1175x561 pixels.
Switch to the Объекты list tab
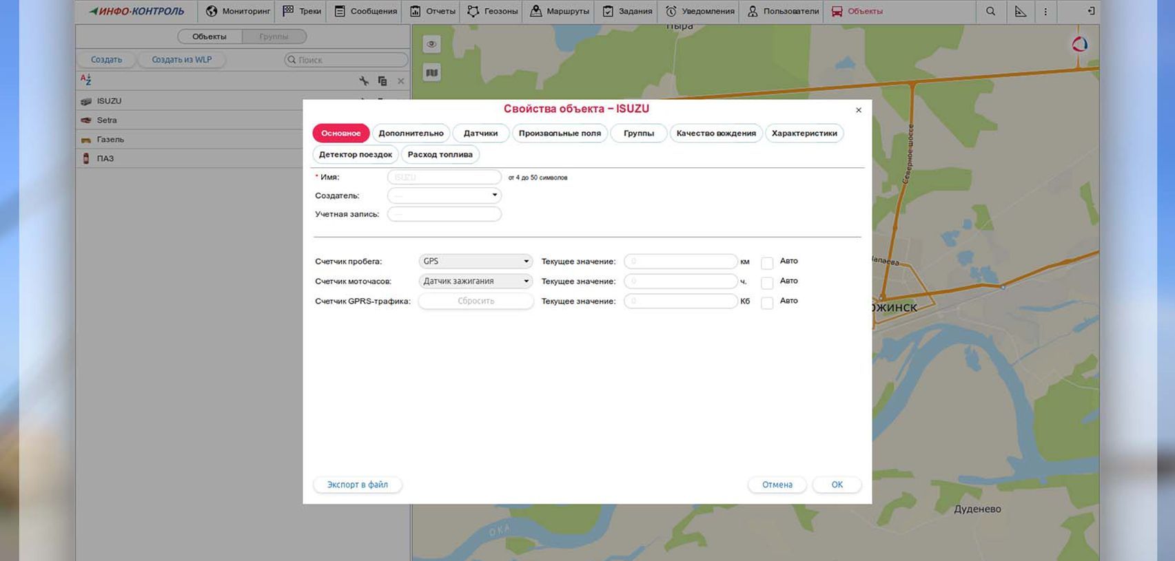pyautogui.click(x=210, y=36)
